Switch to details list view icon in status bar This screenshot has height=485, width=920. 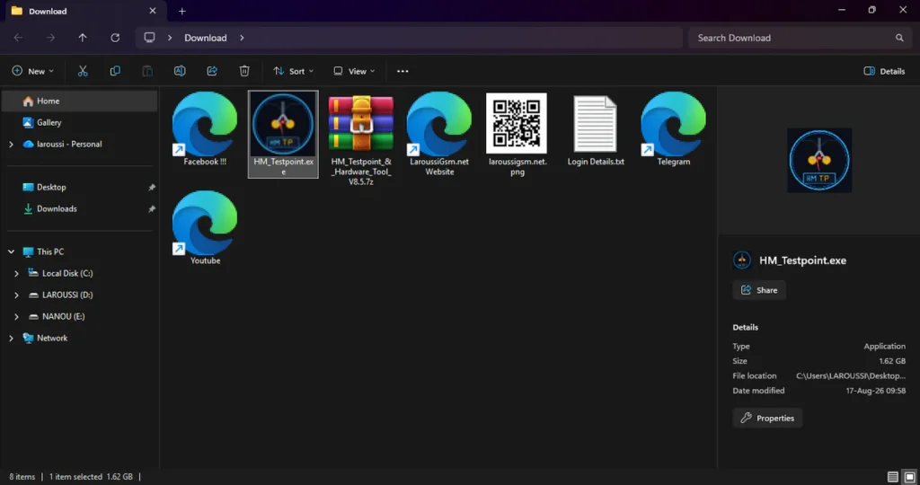click(x=892, y=476)
